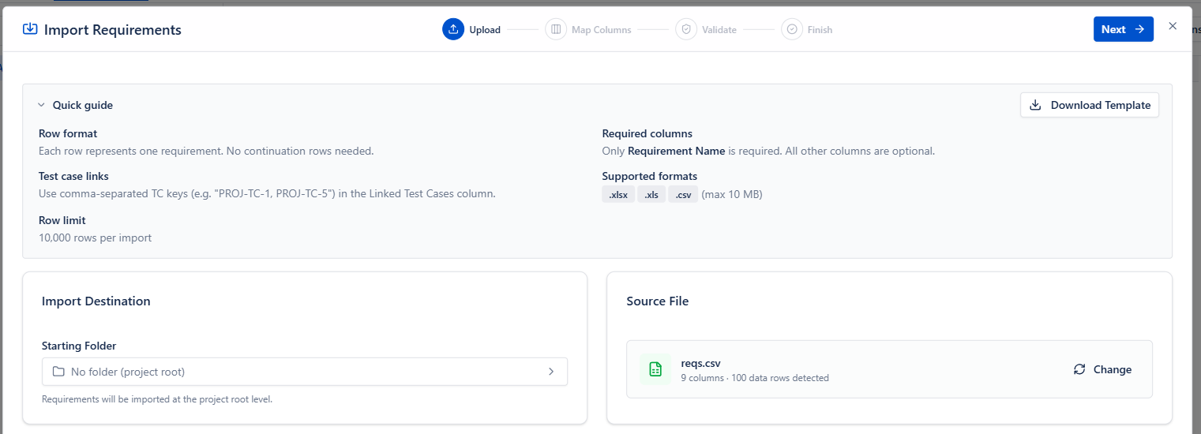Click the Finish checkmark step icon
The image size is (1201, 434).
point(792,29)
